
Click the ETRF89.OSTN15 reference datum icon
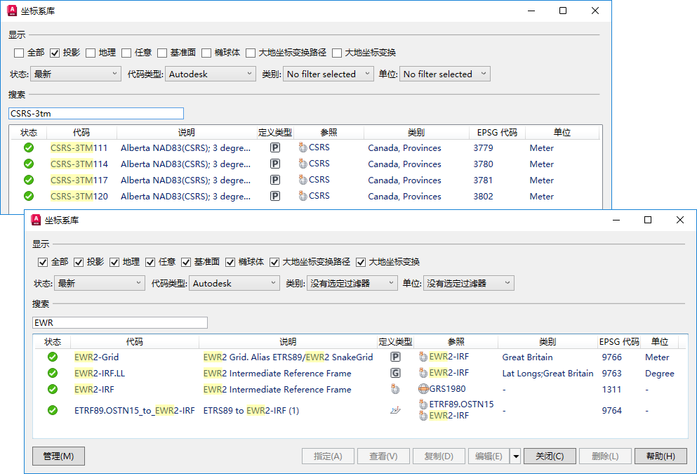423,404
